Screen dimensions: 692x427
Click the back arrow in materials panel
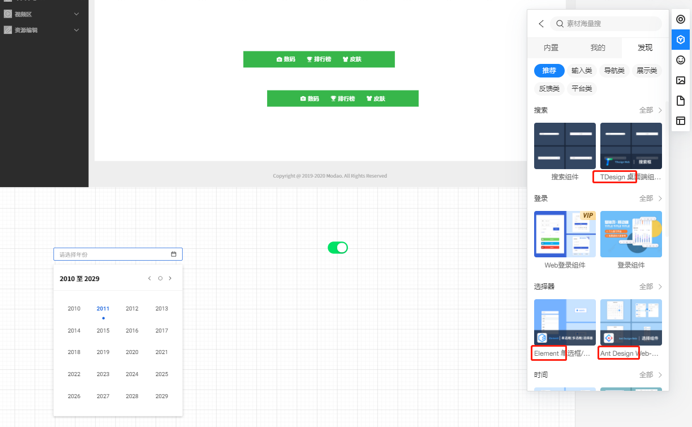(x=541, y=24)
